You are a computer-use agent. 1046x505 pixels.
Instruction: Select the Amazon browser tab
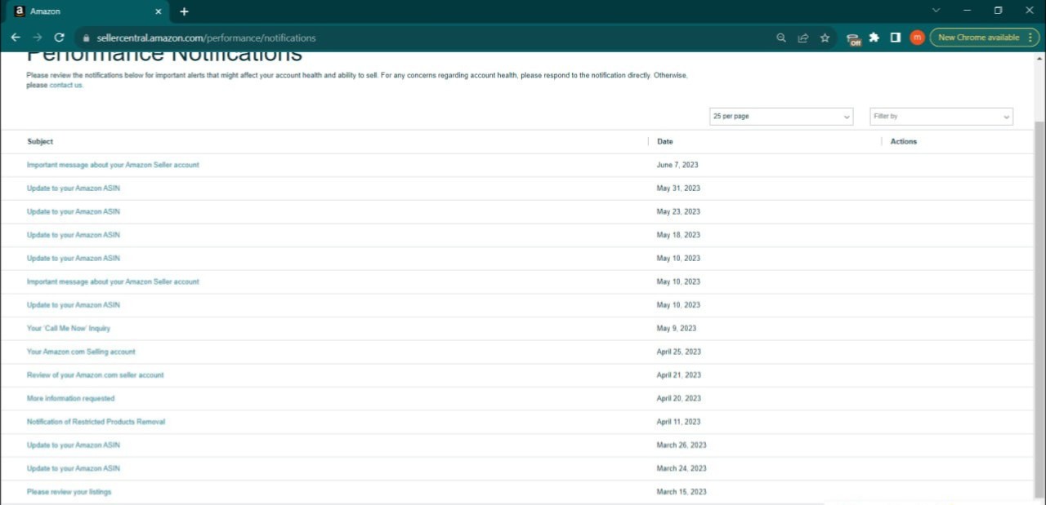(87, 11)
